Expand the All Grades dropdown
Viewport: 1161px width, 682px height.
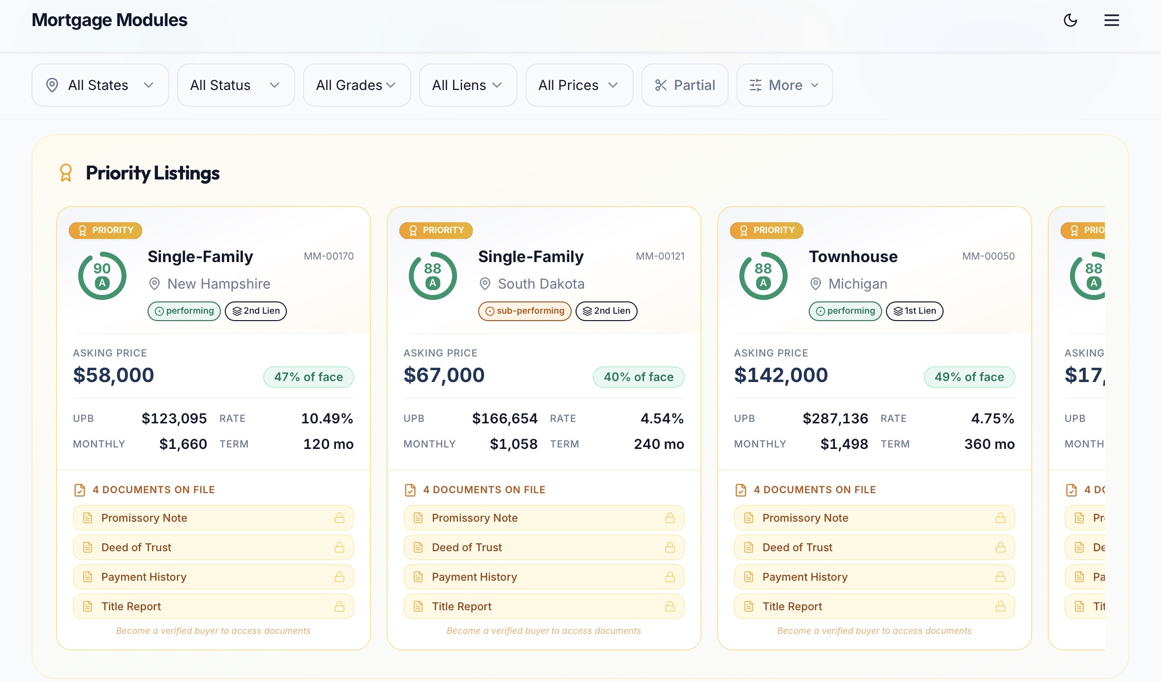pyautogui.click(x=357, y=85)
